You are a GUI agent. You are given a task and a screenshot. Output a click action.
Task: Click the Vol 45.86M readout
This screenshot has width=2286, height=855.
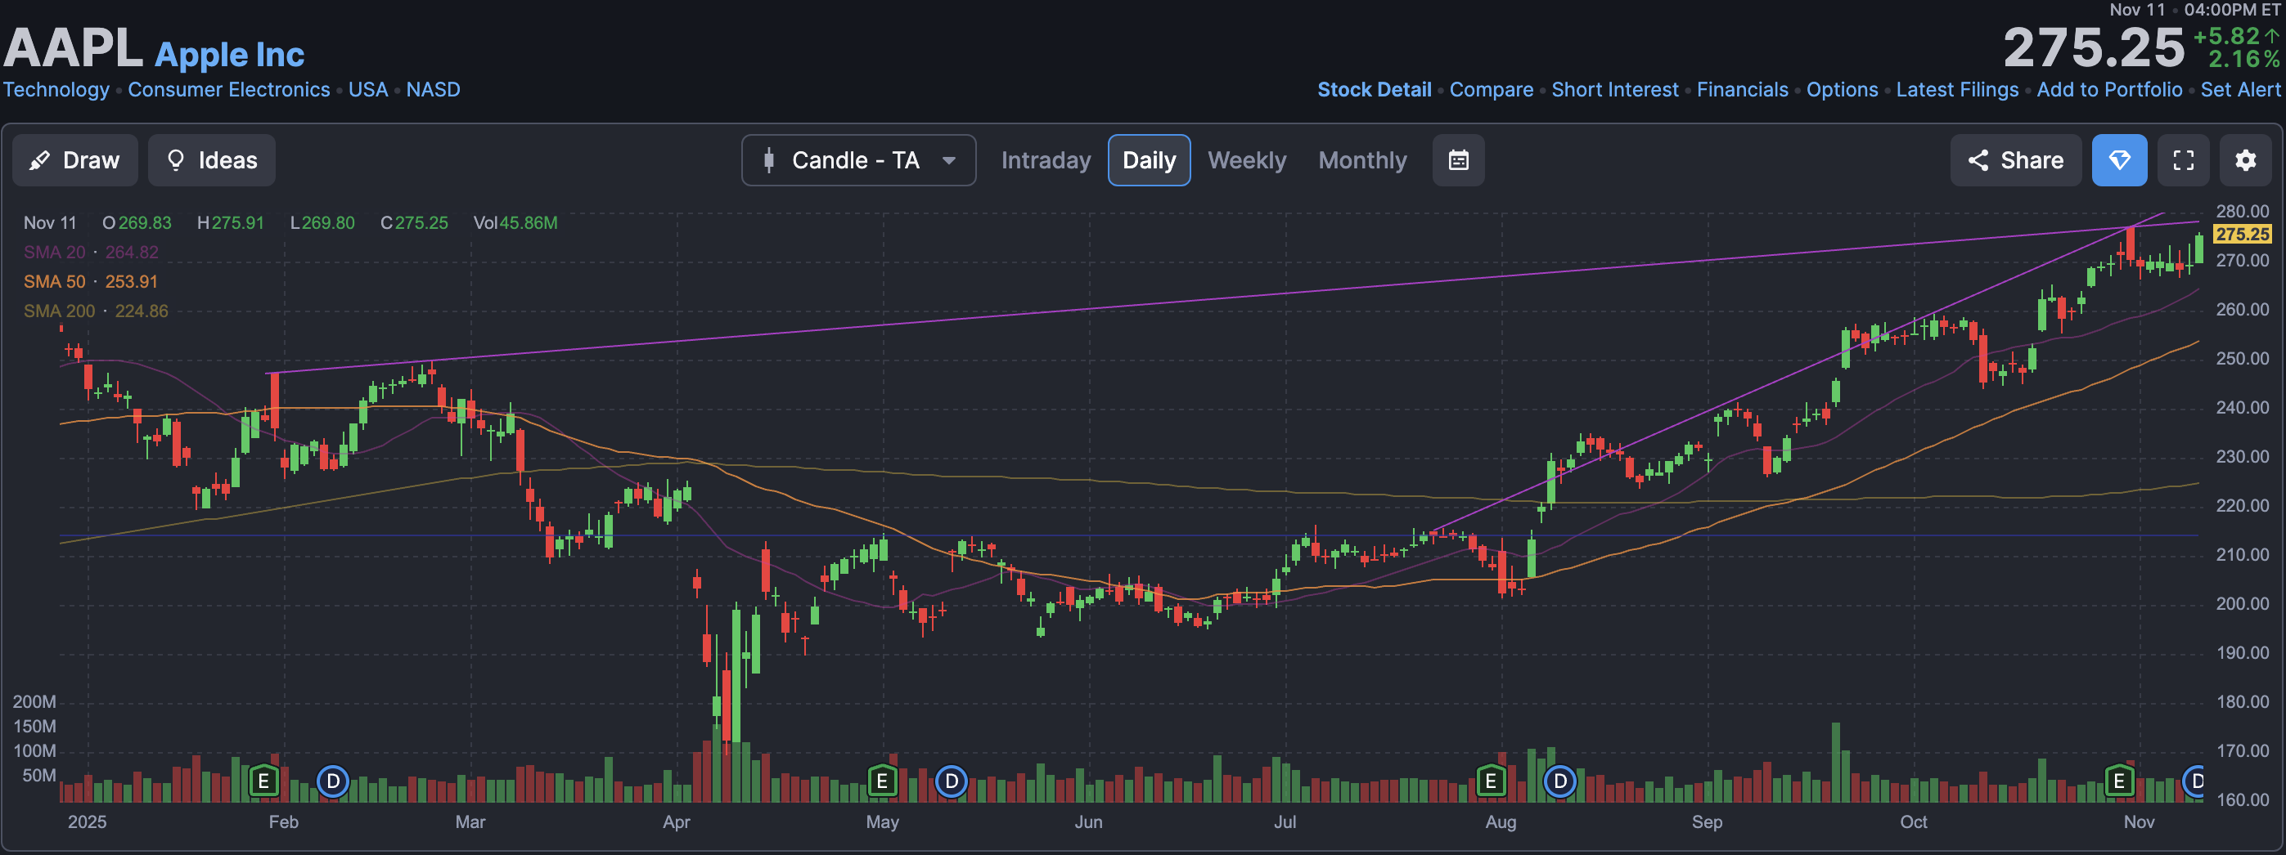click(515, 222)
